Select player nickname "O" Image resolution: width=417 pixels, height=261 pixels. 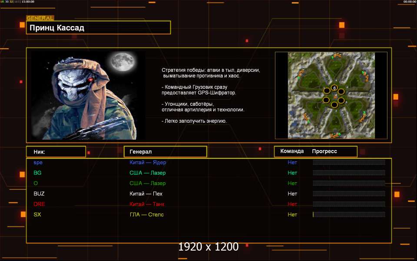pos(36,183)
